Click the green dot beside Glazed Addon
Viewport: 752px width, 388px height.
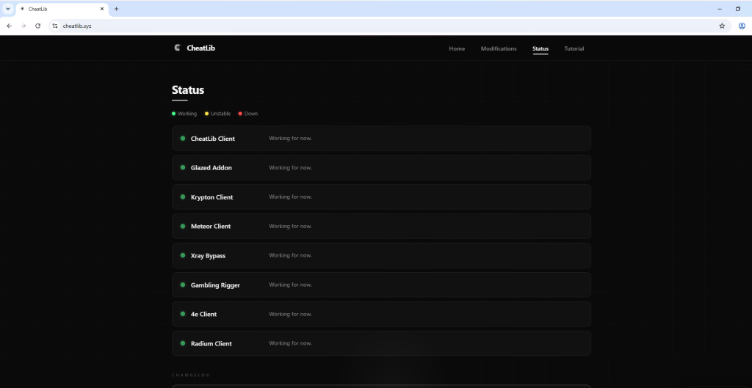(x=183, y=167)
